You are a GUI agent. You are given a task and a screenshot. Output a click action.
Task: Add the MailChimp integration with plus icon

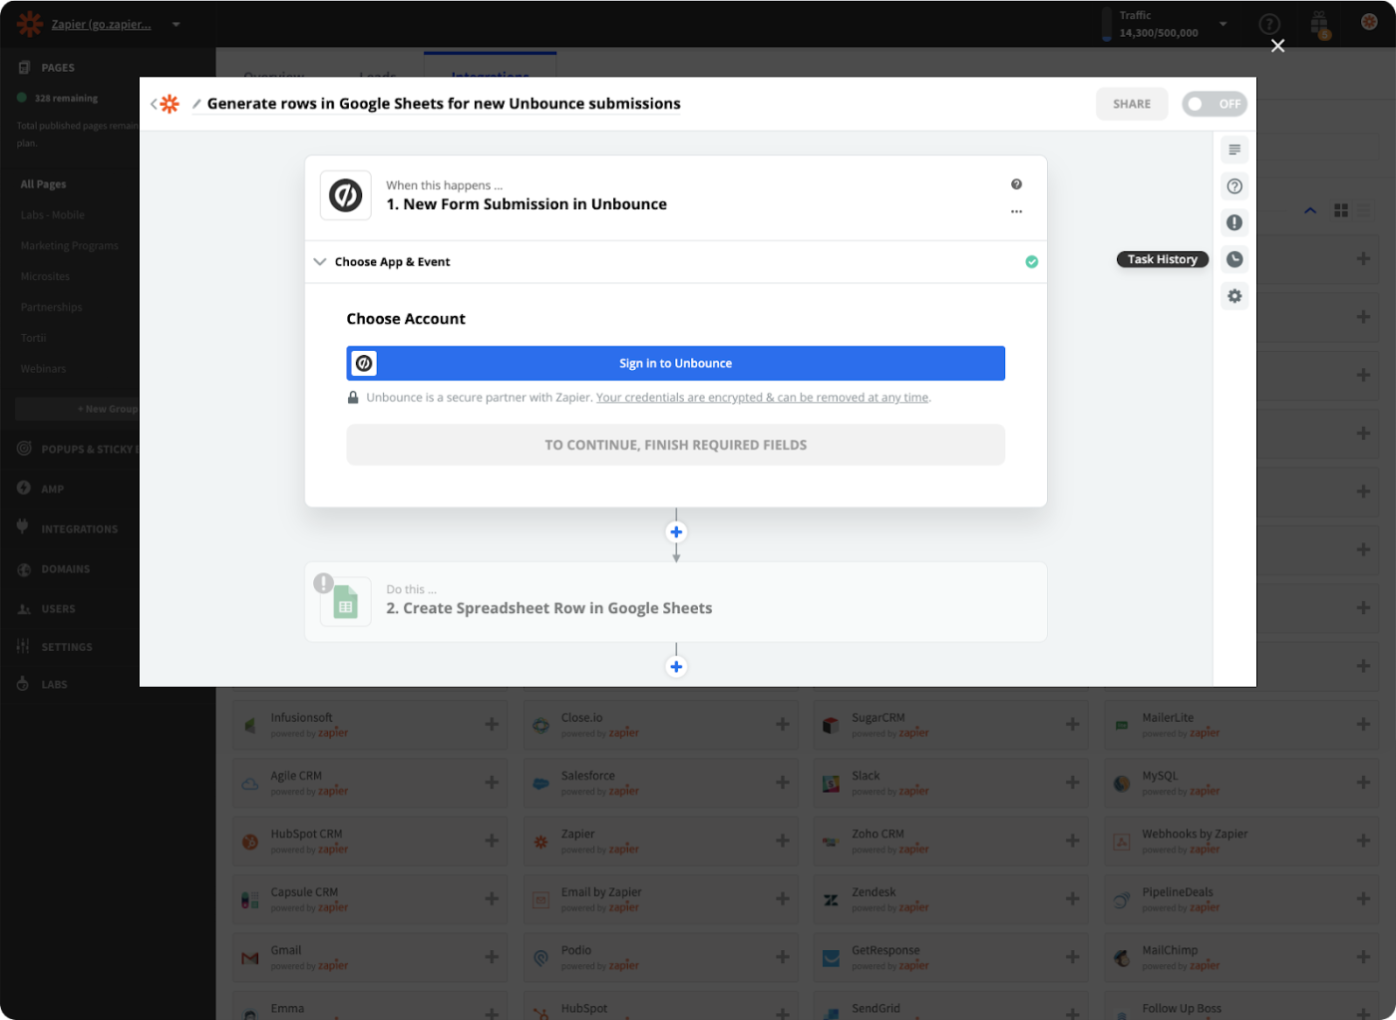1363,957
